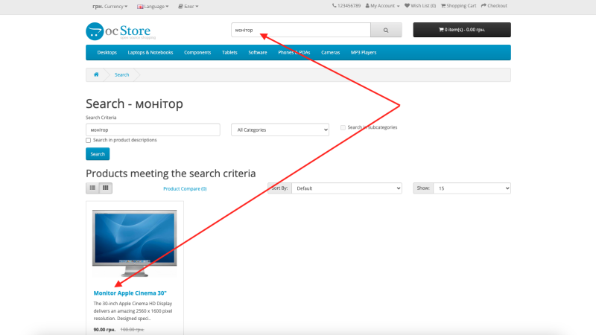The image size is (596, 335).
Task: Open the Monitor Apple Cinema 30" link
Action: point(130,293)
